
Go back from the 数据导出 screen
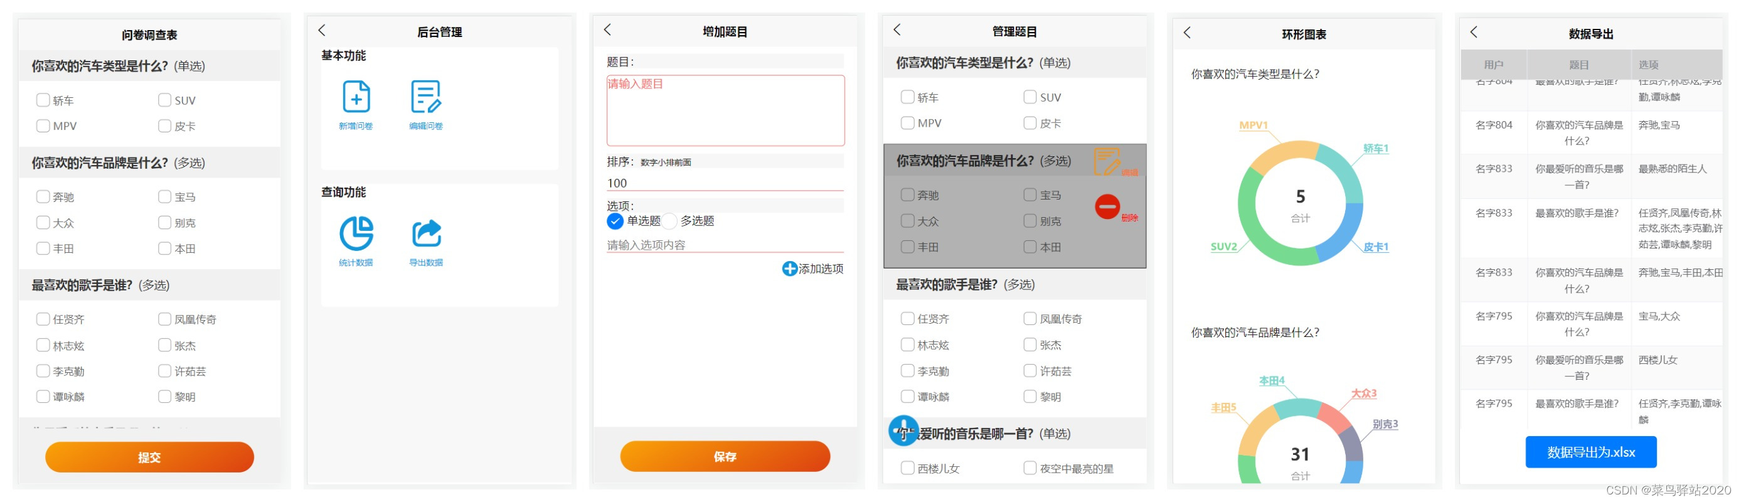(1474, 32)
